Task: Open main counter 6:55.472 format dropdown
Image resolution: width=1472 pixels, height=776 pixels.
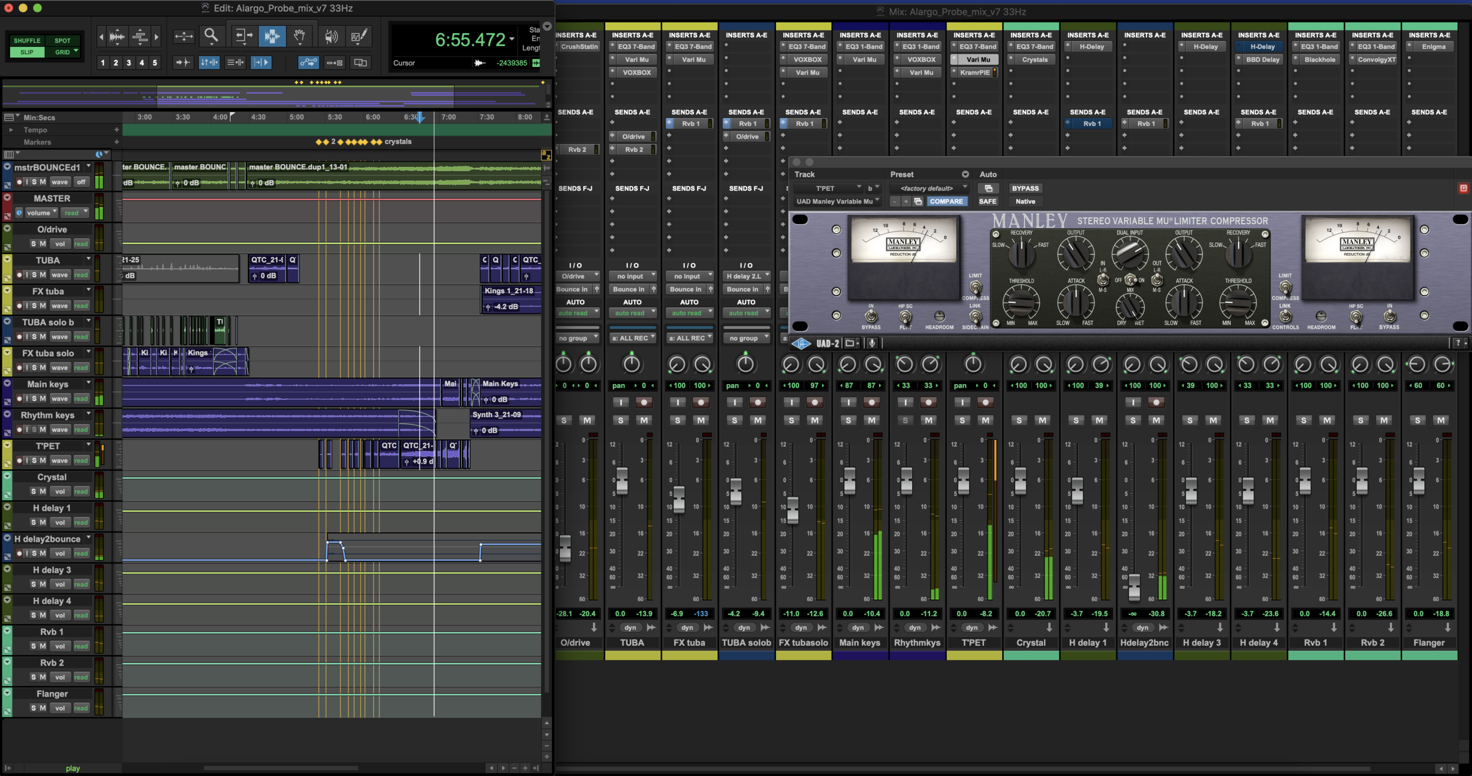Action: click(512, 39)
